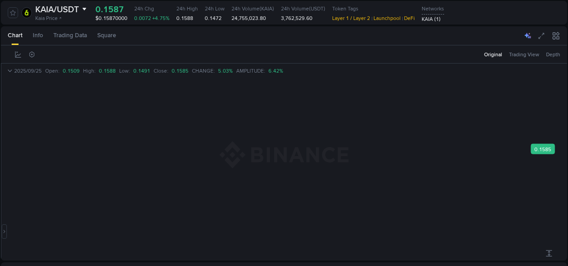Switch chart to Trading View mode

click(x=524, y=54)
